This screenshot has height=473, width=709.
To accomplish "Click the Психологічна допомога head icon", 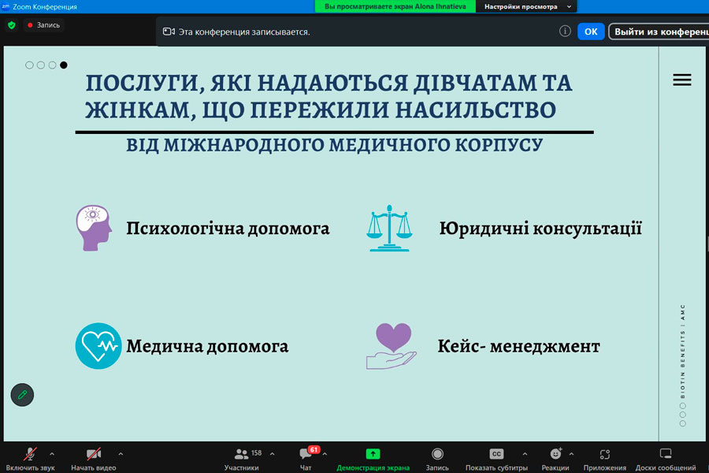I will click(94, 228).
